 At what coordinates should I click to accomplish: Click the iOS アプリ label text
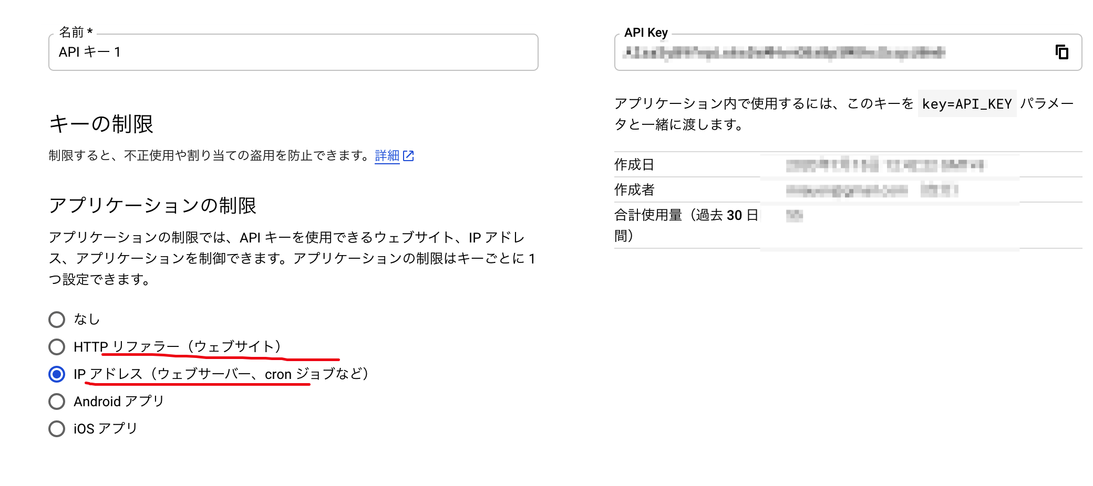105,429
